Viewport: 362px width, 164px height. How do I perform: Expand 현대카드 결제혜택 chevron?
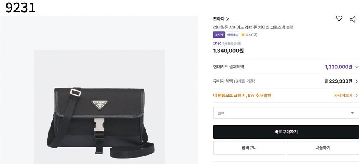357,67
